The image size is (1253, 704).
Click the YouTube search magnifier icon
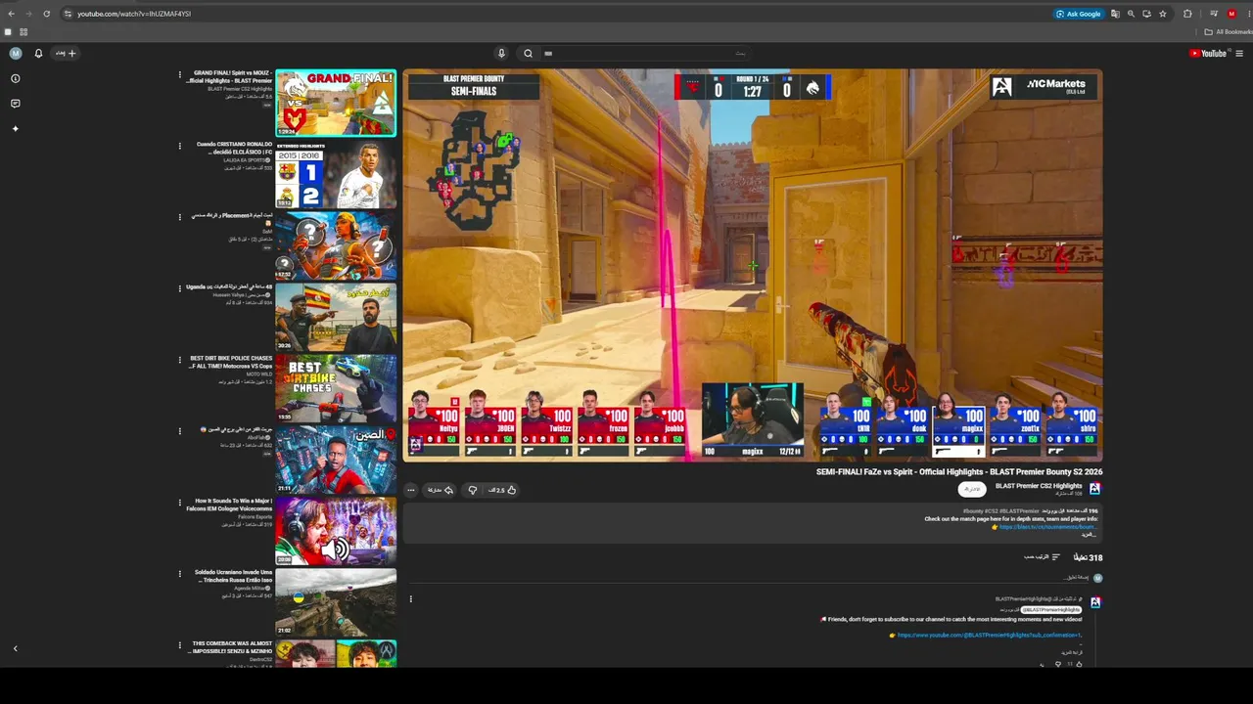528,53
